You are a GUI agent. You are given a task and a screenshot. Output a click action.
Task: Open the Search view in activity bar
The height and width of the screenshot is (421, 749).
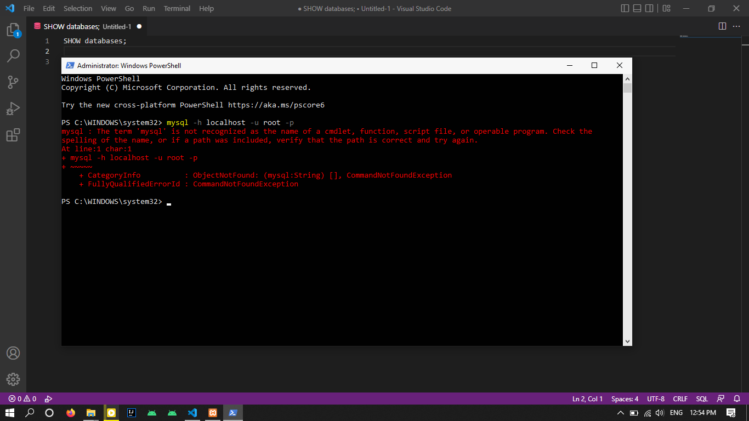[x=13, y=56]
